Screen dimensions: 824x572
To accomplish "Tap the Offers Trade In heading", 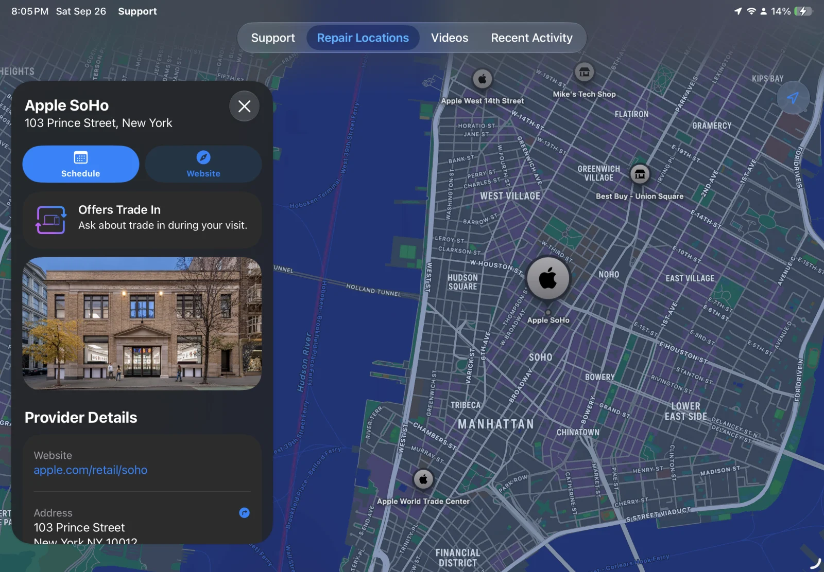I will coord(119,210).
